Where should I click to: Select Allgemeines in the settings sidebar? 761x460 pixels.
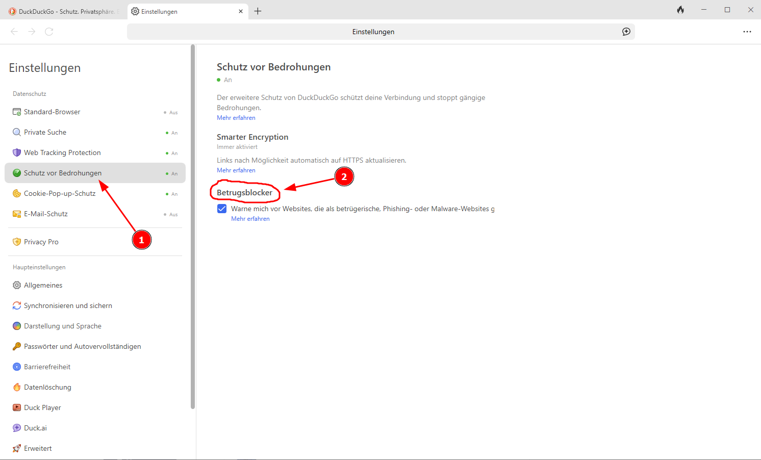pos(43,285)
